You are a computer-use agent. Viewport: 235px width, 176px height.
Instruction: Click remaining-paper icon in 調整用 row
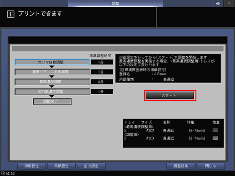click(215, 138)
